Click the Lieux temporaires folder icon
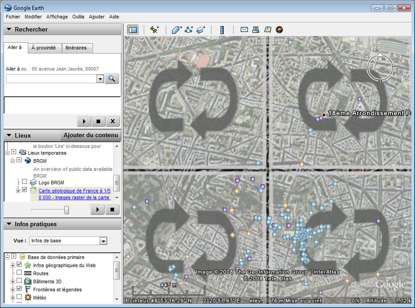Viewport: 415px width, 308px height. point(23,152)
